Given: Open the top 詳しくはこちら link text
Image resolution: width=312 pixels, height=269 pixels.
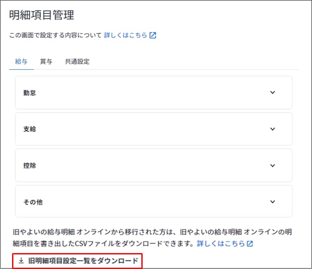Looking at the screenshot, I should point(125,35).
